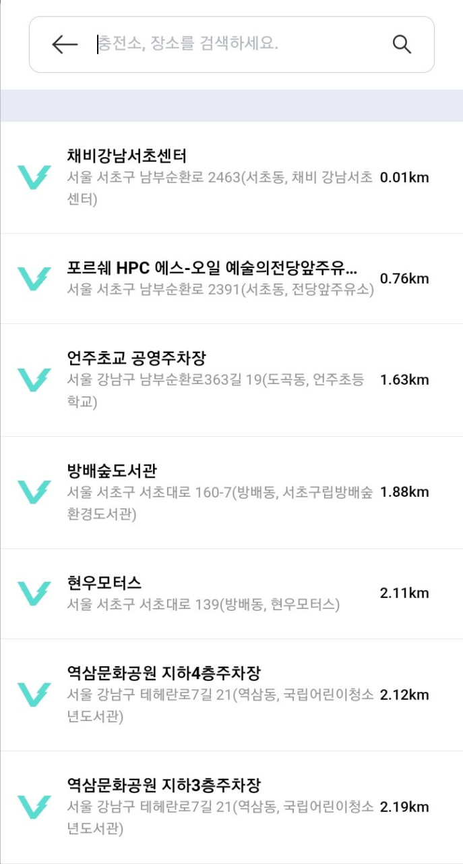Tap charger icon beside 방배숲도서관

tap(34, 492)
